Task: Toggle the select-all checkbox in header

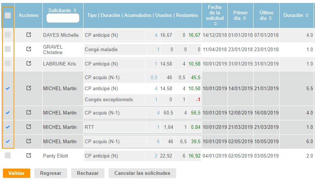Action: click(8, 15)
